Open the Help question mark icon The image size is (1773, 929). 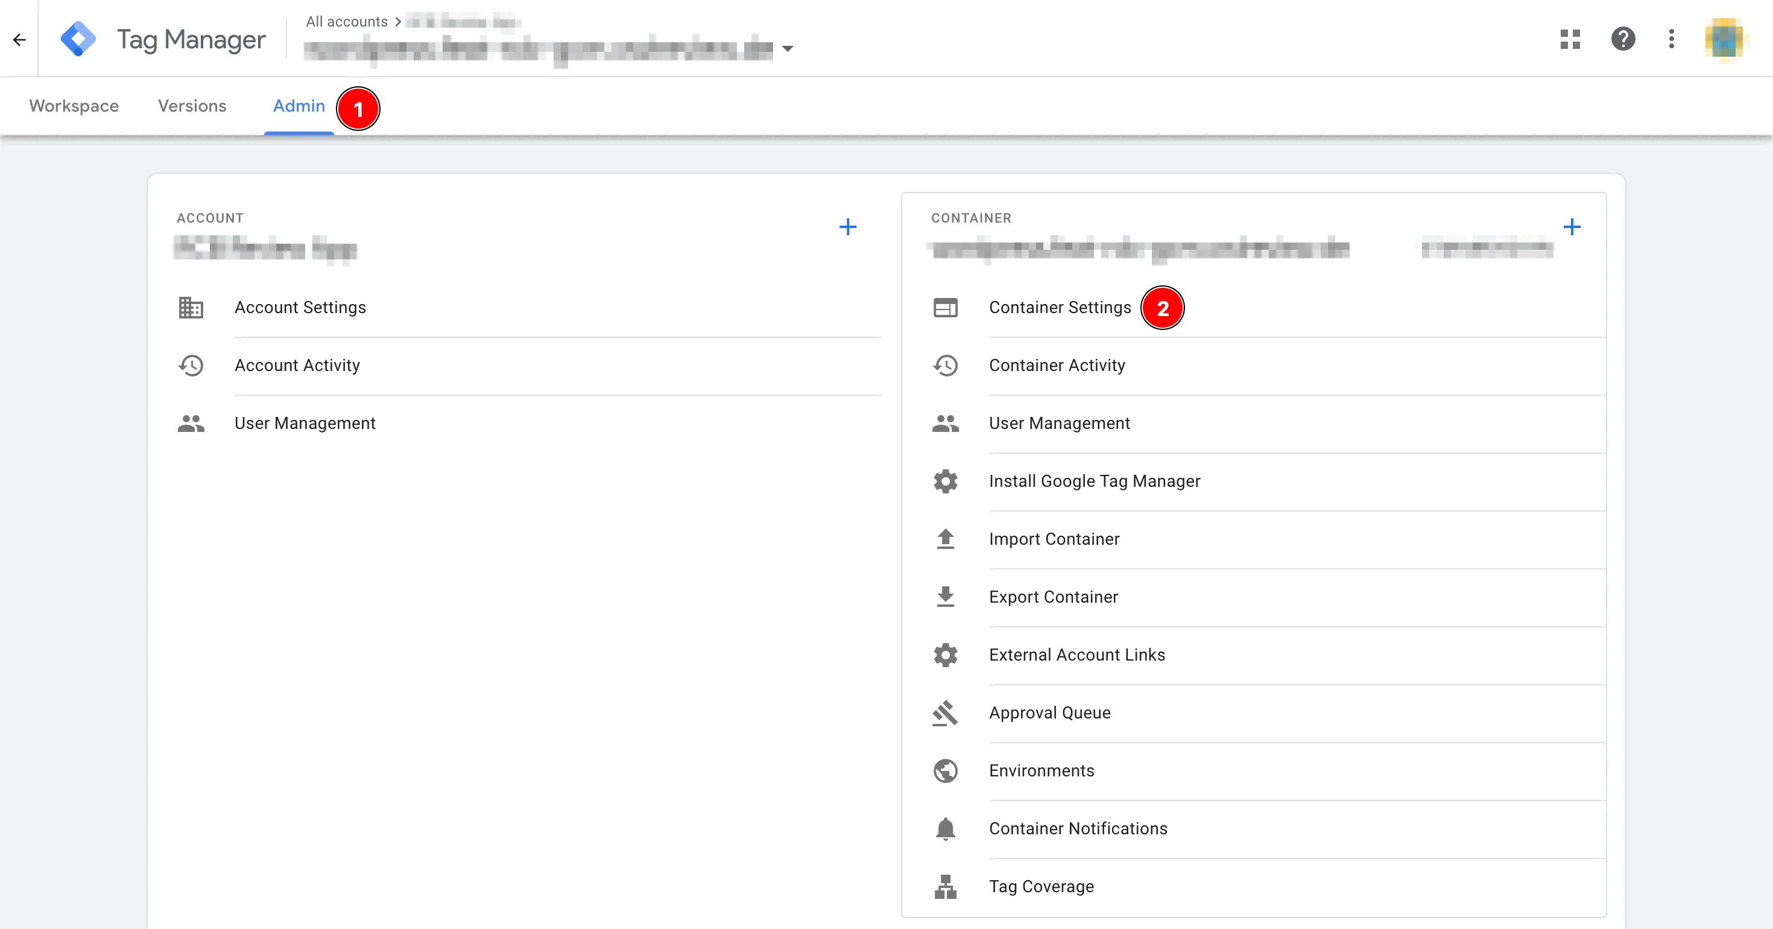[x=1622, y=39]
